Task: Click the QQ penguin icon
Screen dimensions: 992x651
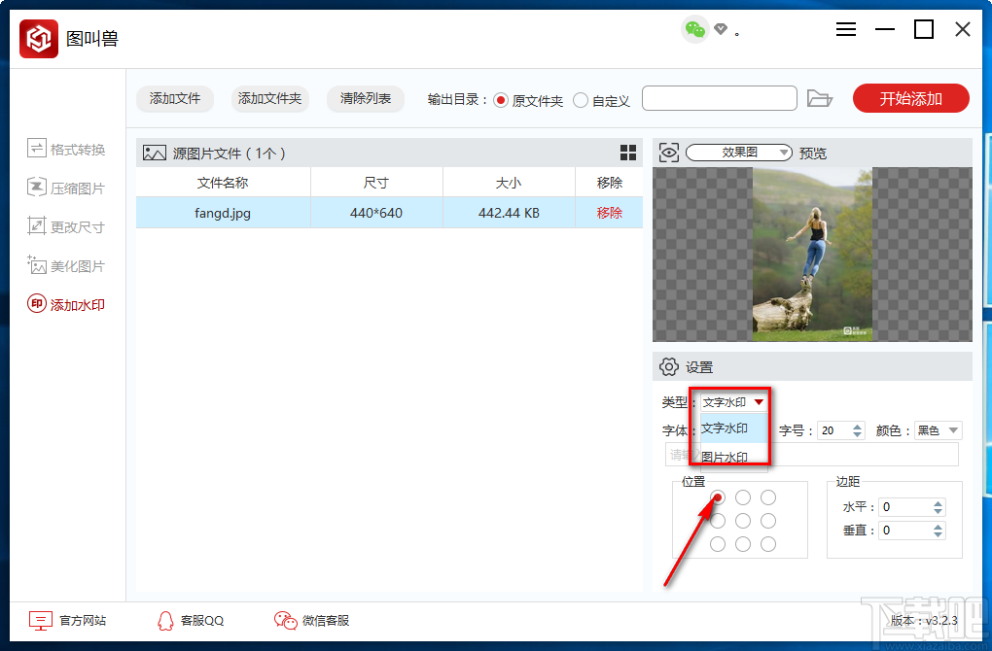Action: [165, 621]
